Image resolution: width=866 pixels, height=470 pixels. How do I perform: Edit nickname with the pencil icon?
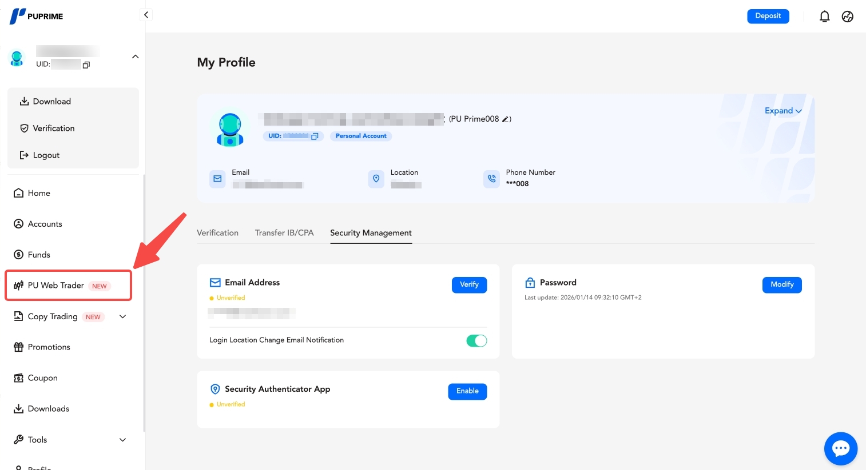[506, 119]
